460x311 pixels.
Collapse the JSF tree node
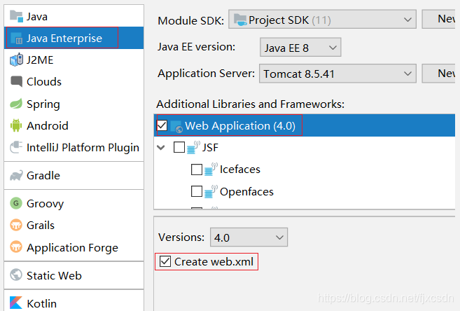point(161,147)
